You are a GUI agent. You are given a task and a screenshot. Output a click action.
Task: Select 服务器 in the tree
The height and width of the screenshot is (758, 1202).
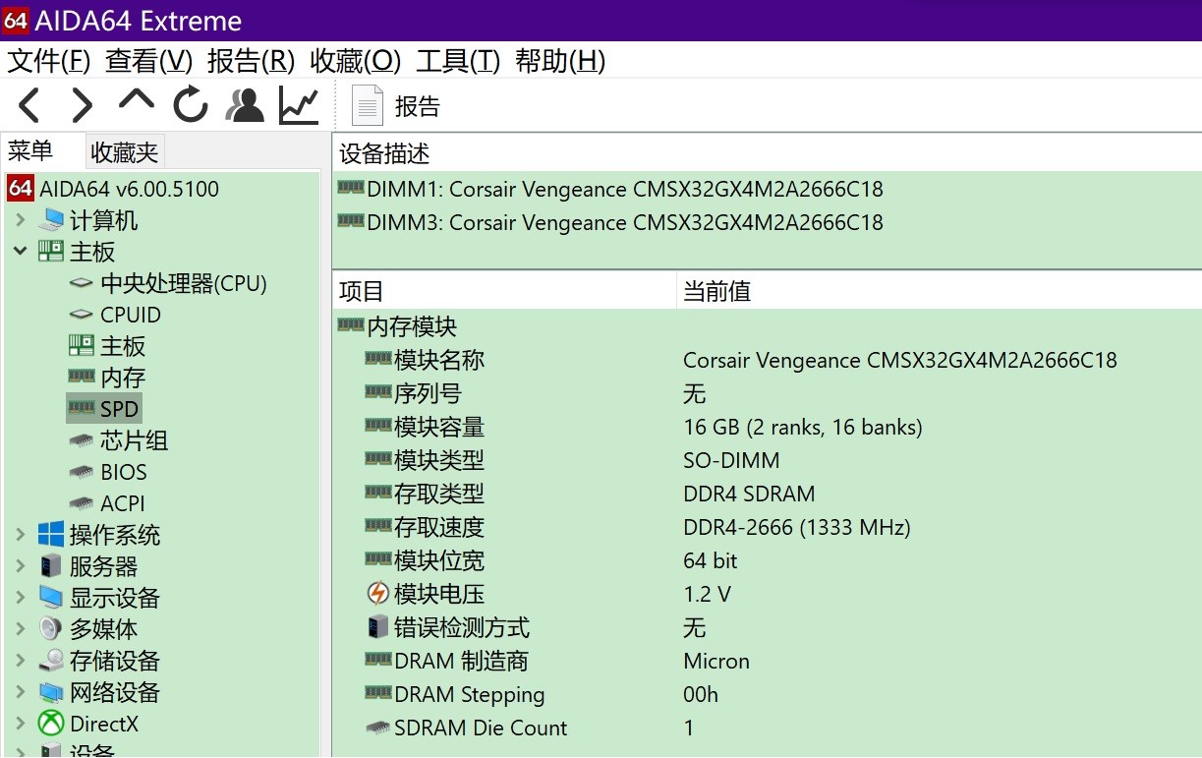point(87,566)
